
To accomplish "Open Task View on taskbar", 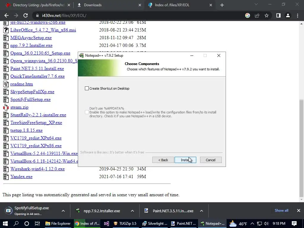I will click(37, 224).
